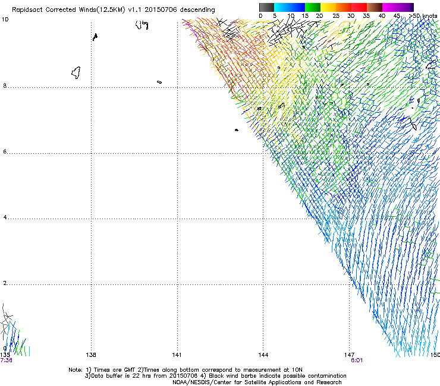
Task: Click the '45' legend tick label
Action: click(397, 16)
